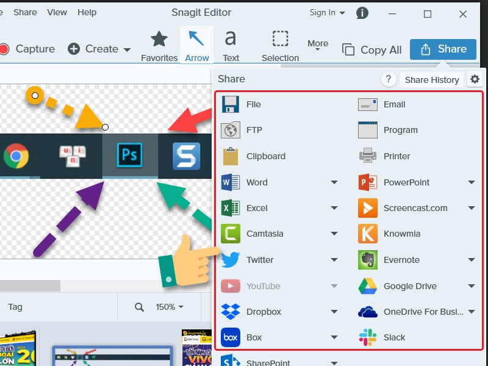Viewport: 488px width, 366px height.
Task: Share to PowerPoint icon
Action: 368,182
